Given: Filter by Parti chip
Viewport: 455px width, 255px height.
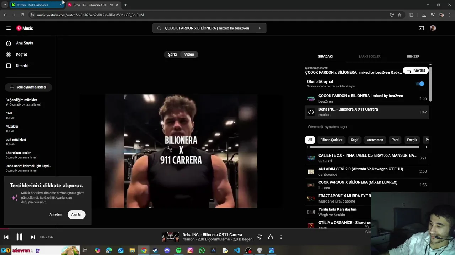Looking at the screenshot, I should [x=395, y=140].
